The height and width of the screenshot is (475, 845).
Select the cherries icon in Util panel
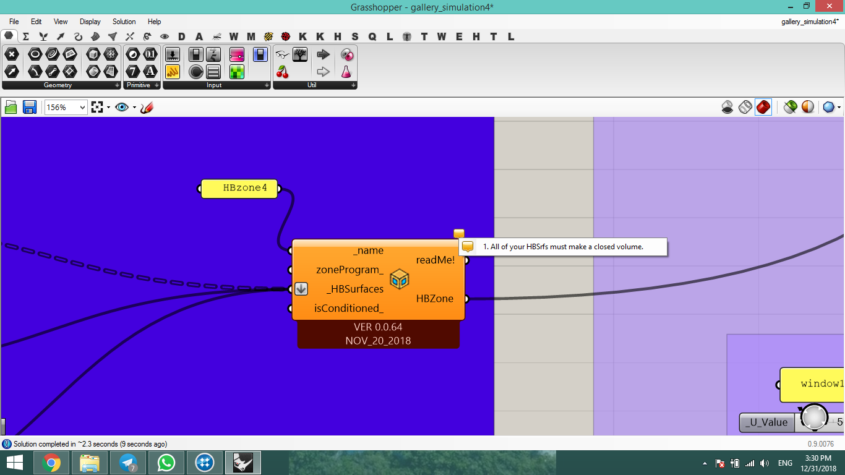point(283,71)
